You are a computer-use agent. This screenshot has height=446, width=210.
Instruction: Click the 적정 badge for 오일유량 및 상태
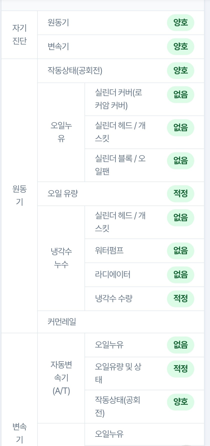click(180, 368)
